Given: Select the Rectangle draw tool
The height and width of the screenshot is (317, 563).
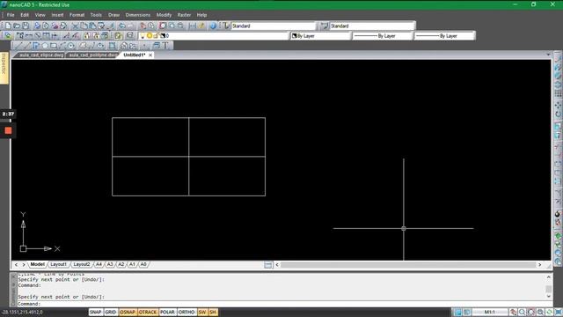Looking at the screenshot, I should click(54, 46).
